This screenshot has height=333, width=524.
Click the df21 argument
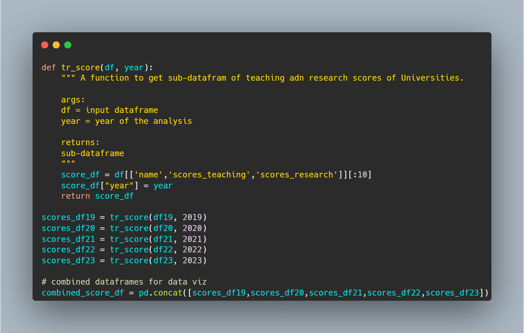(162, 239)
